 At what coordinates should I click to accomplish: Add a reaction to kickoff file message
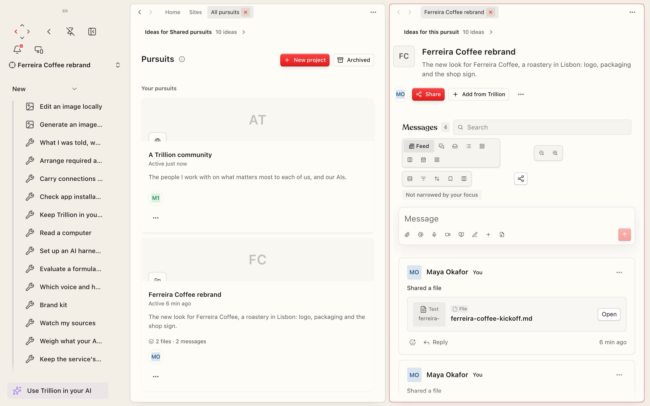(x=412, y=342)
